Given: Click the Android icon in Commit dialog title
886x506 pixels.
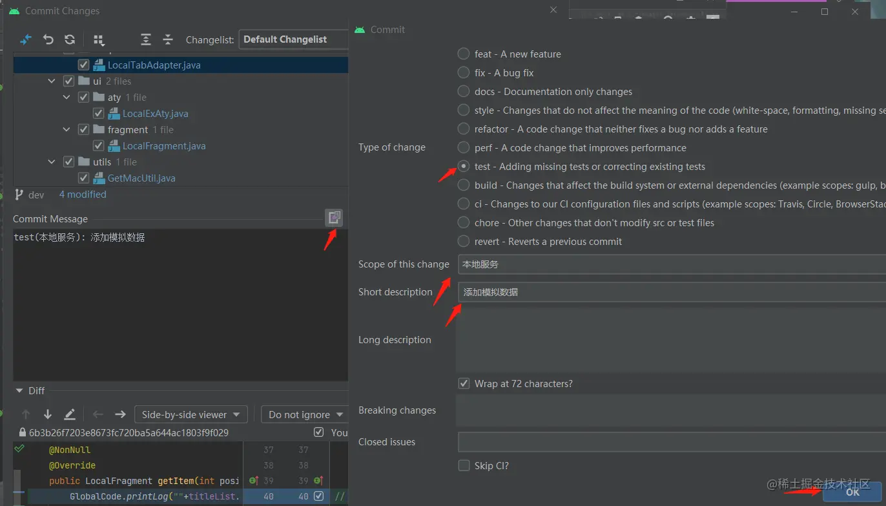Looking at the screenshot, I should click(x=360, y=30).
